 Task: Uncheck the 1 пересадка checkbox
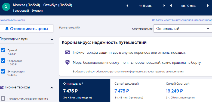click(x=3, y=61)
